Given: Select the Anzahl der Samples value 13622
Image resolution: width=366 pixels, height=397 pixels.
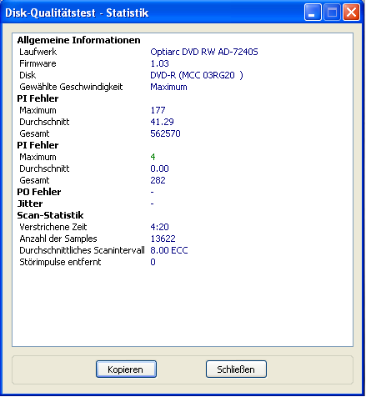Looking at the screenshot, I should coord(163,239).
